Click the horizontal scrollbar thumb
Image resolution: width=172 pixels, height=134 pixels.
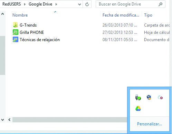tap(70, 120)
